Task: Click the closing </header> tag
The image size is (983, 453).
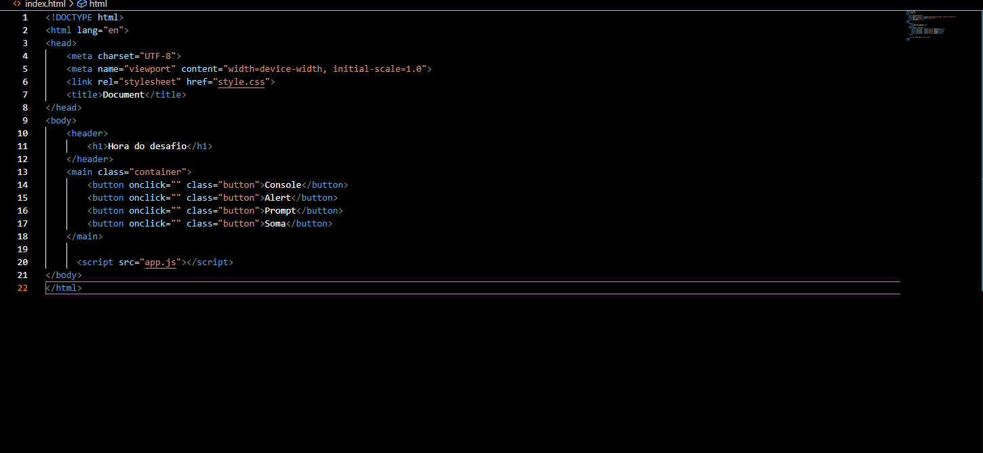Action: click(90, 159)
